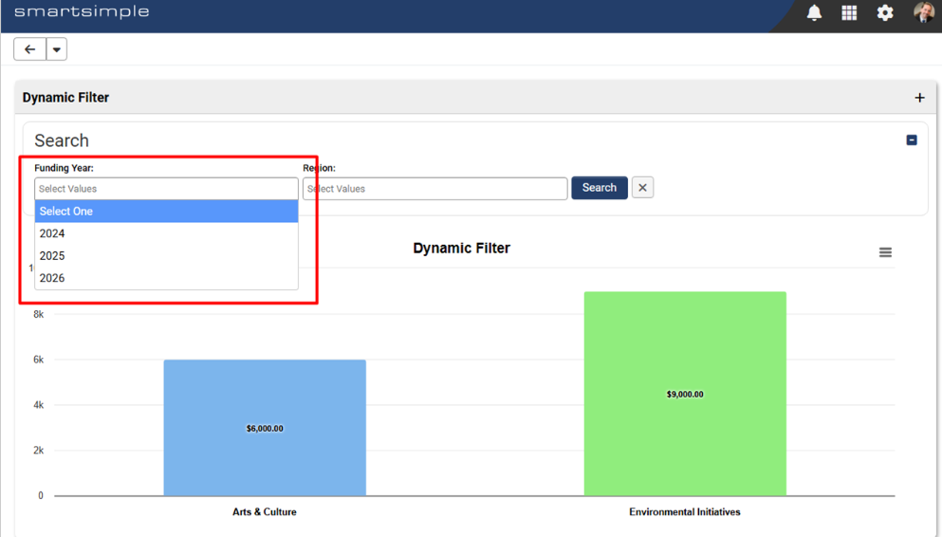
Task: Click the blue Arts & Culture bar
Action: 265,428
